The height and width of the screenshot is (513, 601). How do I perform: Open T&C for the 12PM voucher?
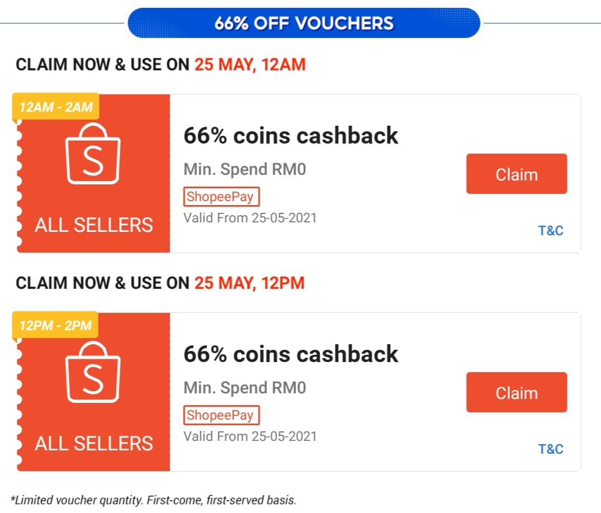click(551, 449)
